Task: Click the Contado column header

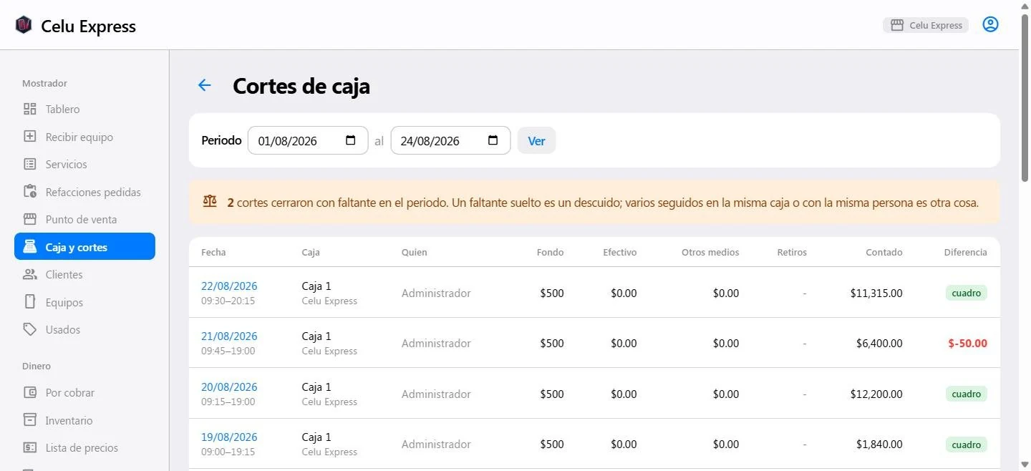Action: [884, 252]
